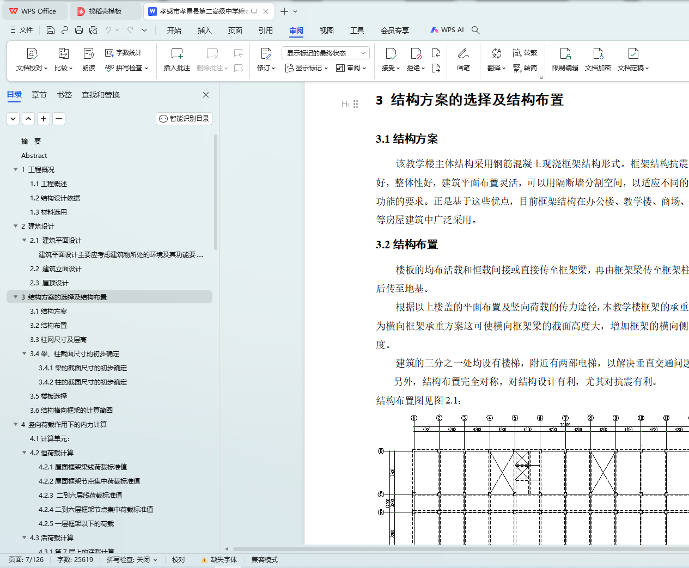Viewport: 689px width, 568px height.
Task: Close the navigation side panel
Action: (x=206, y=95)
